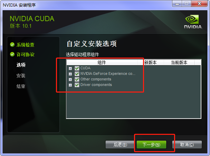Viewport: 210px width, 156px height.
Task: Select the 组件 column header
Action: [x=102, y=62]
